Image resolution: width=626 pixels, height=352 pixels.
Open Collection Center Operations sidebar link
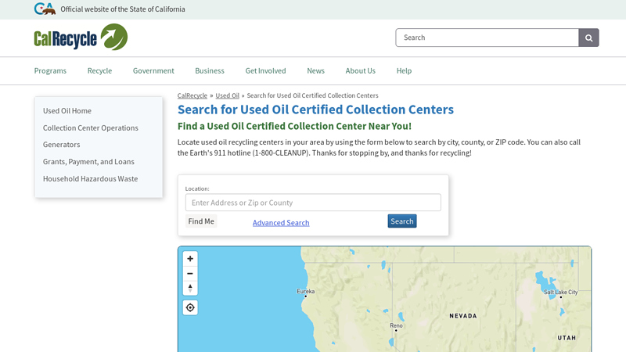[91, 128]
